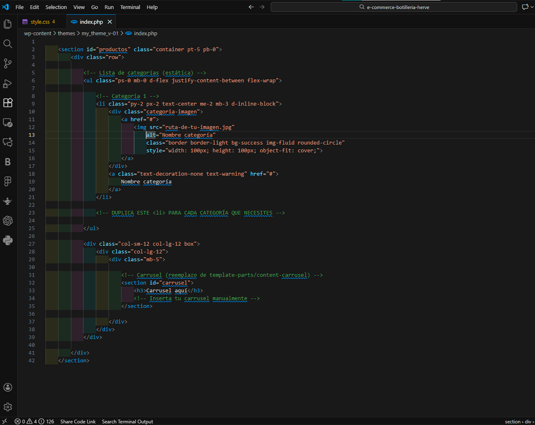Open the Manage gear menu
This screenshot has height=425, width=535.
(x=7, y=407)
